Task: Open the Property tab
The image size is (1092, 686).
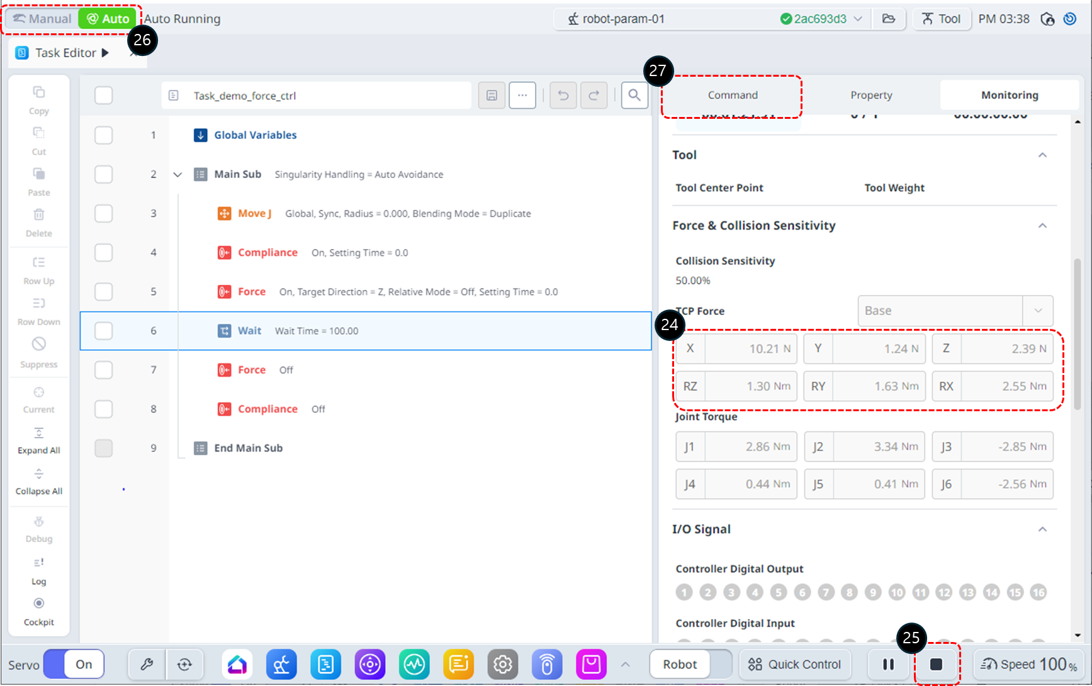Action: point(871,95)
